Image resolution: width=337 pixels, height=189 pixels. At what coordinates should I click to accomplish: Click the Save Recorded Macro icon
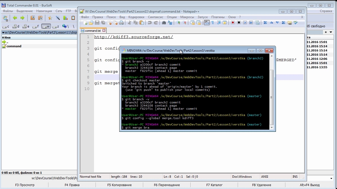click(257, 23)
